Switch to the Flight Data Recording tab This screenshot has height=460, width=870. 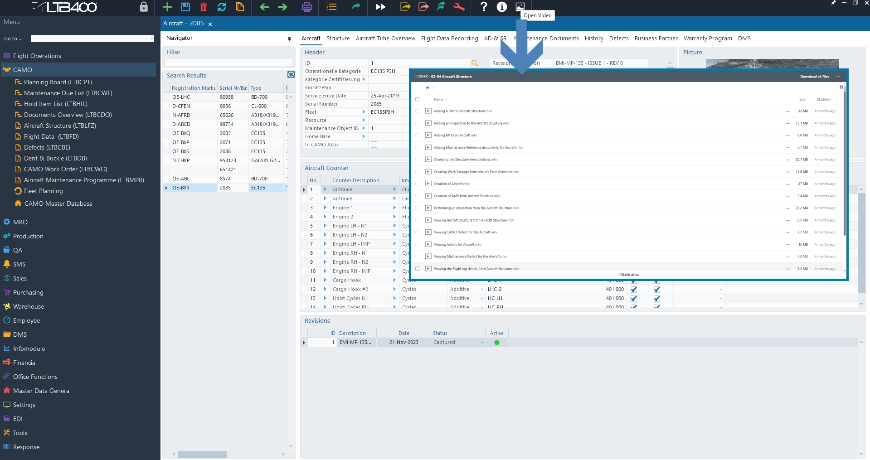449,39
